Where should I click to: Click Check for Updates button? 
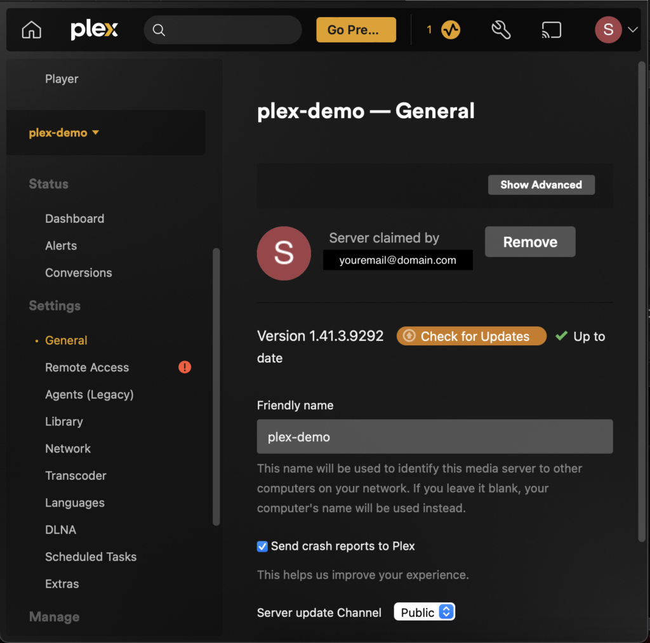tap(472, 336)
